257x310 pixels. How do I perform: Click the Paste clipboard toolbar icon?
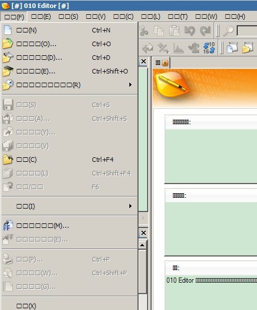[174, 31]
